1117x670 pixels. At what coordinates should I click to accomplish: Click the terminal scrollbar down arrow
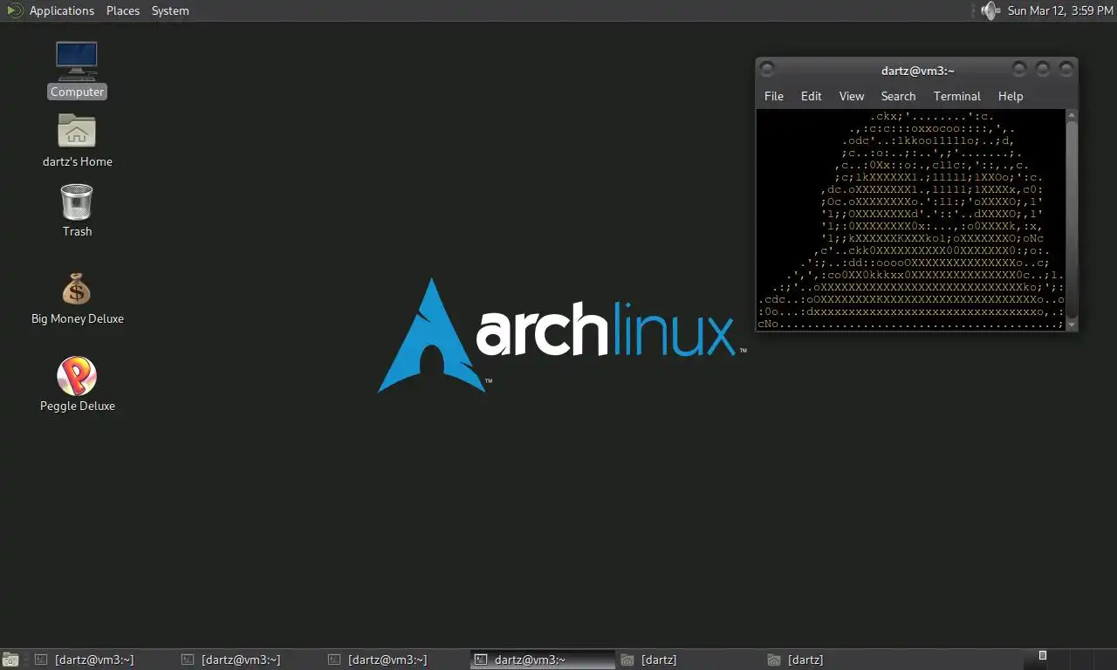point(1072,325)
